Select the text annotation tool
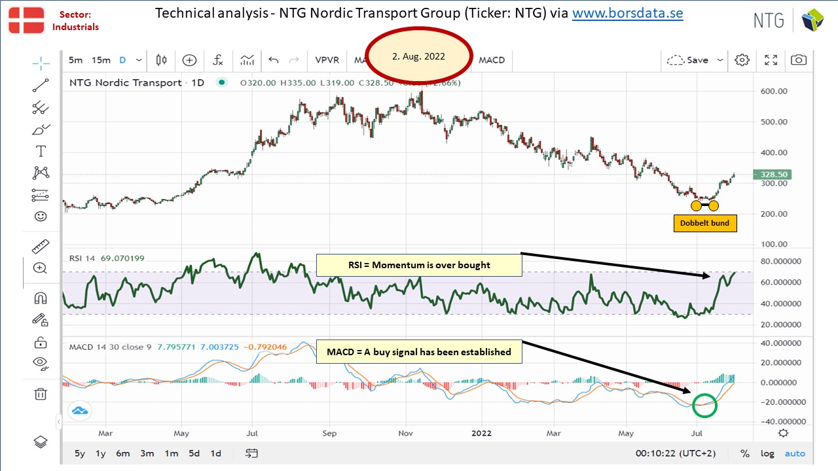838x471 pixels. (41, 151)
